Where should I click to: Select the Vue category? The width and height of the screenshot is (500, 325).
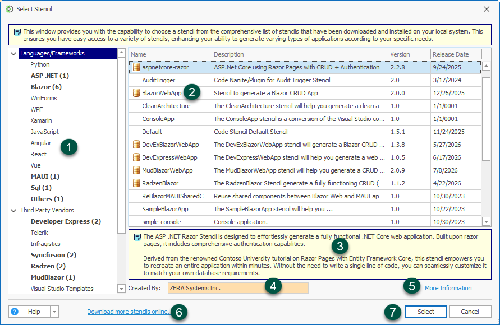tap(36, 165)
